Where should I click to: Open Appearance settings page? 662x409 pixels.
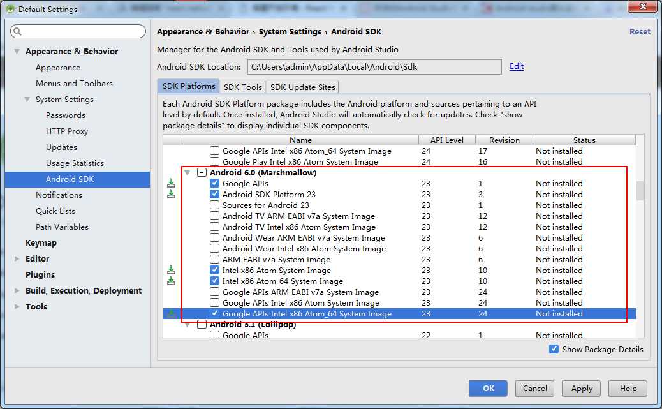[x=58, y=68]
